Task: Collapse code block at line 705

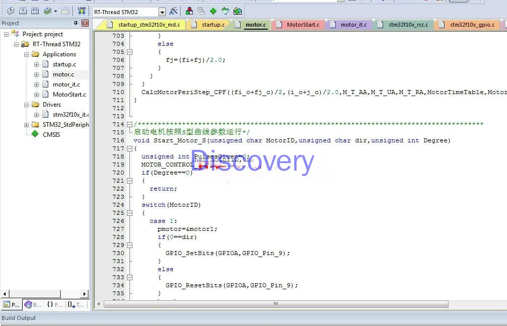Action: 130,52
